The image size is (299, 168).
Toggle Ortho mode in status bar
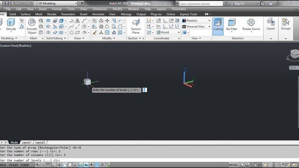tap(54, 165)
